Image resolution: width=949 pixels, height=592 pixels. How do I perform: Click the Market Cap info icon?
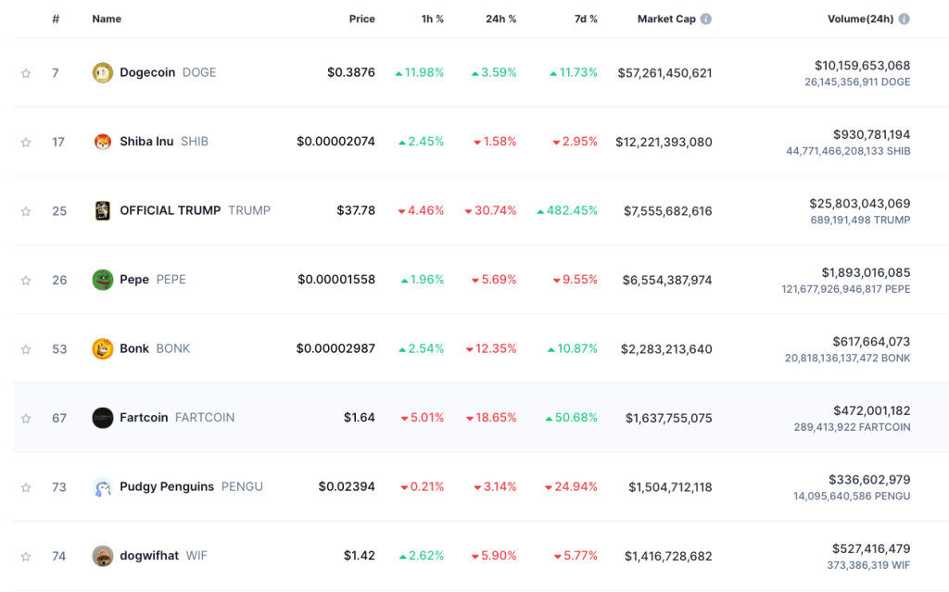706,19
